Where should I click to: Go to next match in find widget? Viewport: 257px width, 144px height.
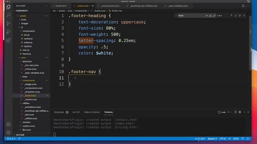[x=236, y=16]
